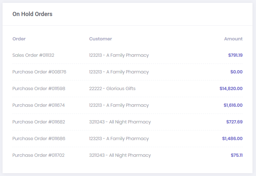Select the $75.11 amount
This screenshot has width=256, height=176.
(236, 155)
